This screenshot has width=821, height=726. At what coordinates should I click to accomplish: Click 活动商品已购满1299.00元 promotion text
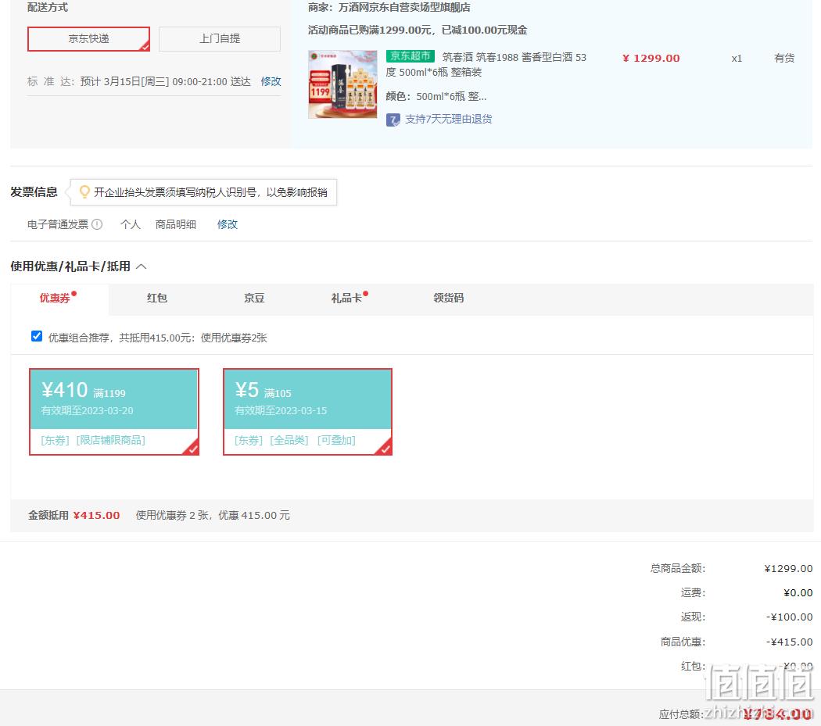click(x=418, y=30)
